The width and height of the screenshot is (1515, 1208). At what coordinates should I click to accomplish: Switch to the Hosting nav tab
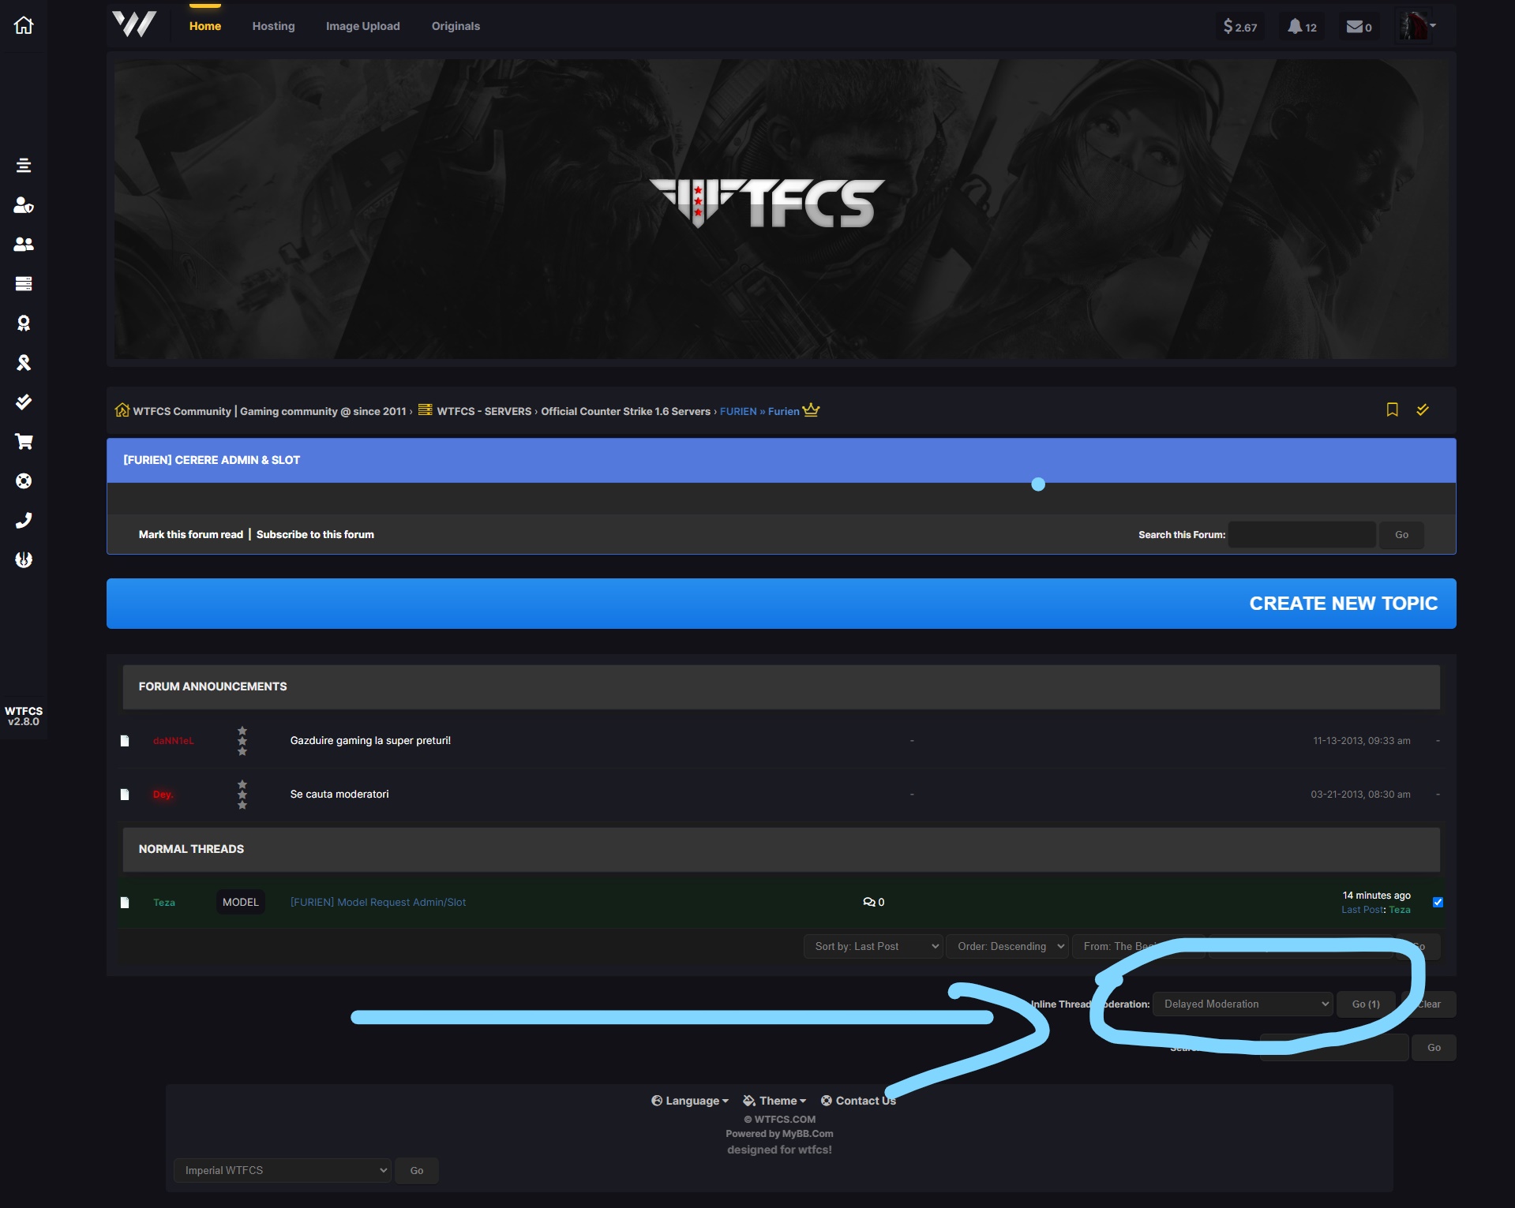click(273, 26)
